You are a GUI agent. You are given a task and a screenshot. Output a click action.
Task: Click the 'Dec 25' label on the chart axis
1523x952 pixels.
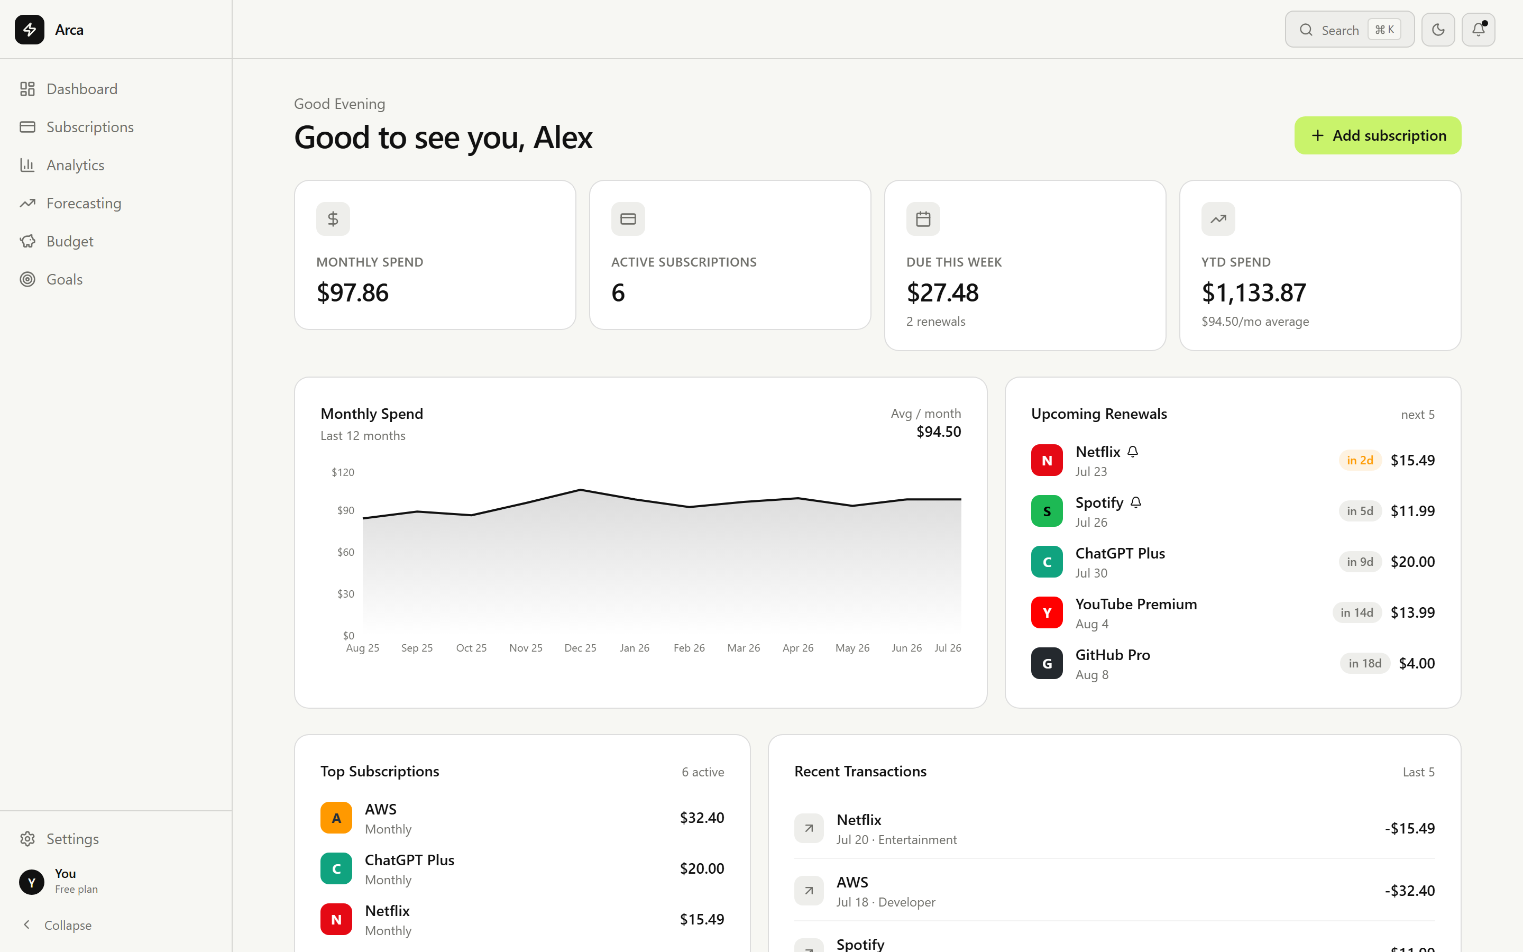pos(580,648)
